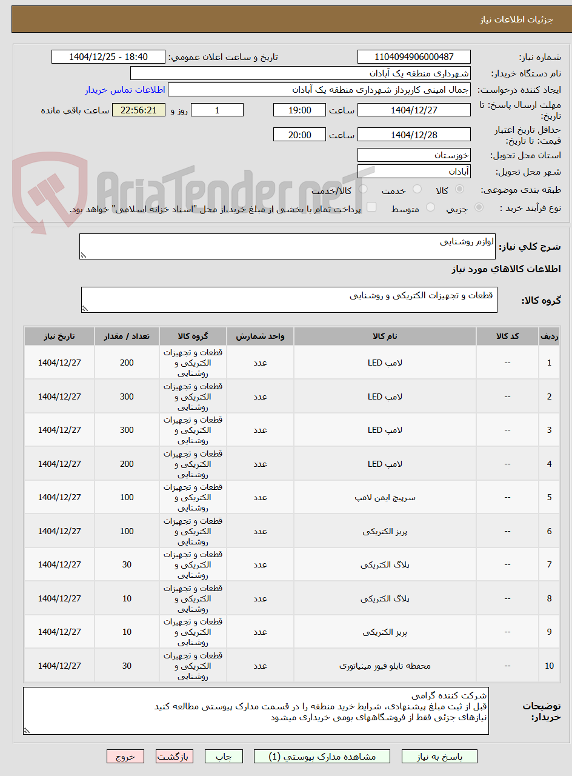Open the اطلاعات تماس خریدار link

pyautogui.click(x=125, y=90)
